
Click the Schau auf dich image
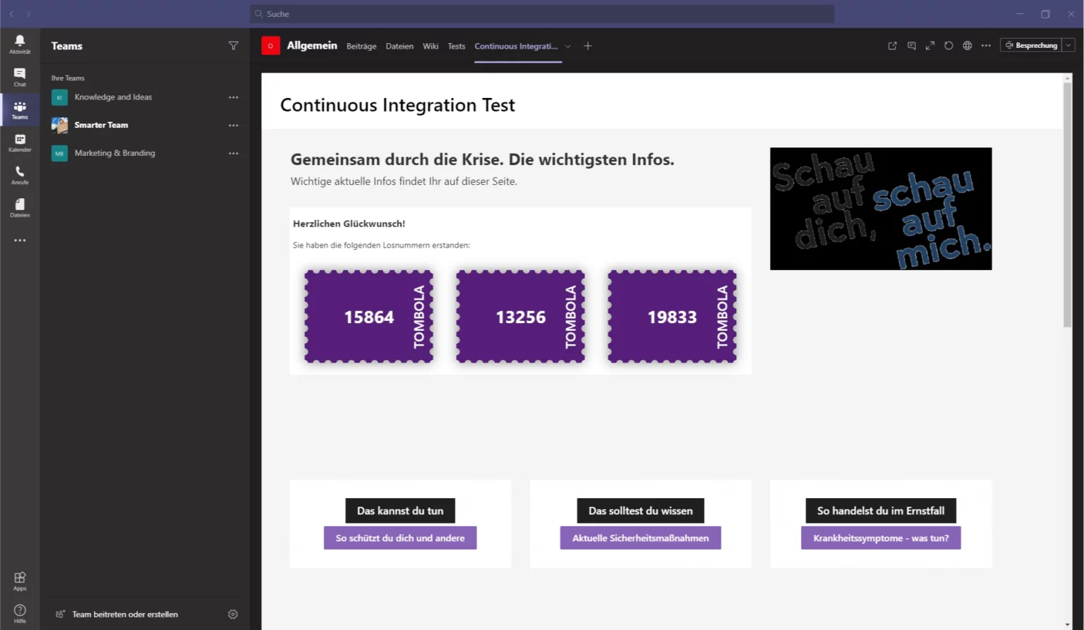coord(881,208)
